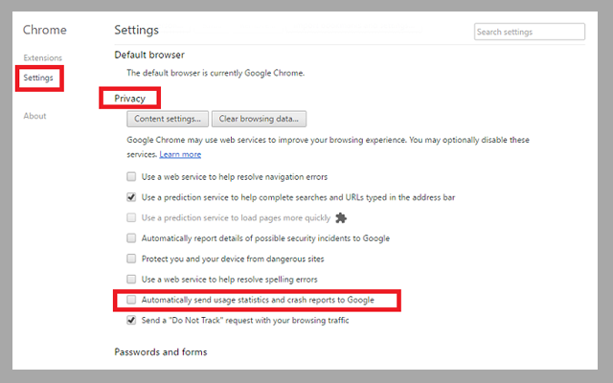
Task: Check Protect you from dangerous sites
Action: (x=132, y=259)
